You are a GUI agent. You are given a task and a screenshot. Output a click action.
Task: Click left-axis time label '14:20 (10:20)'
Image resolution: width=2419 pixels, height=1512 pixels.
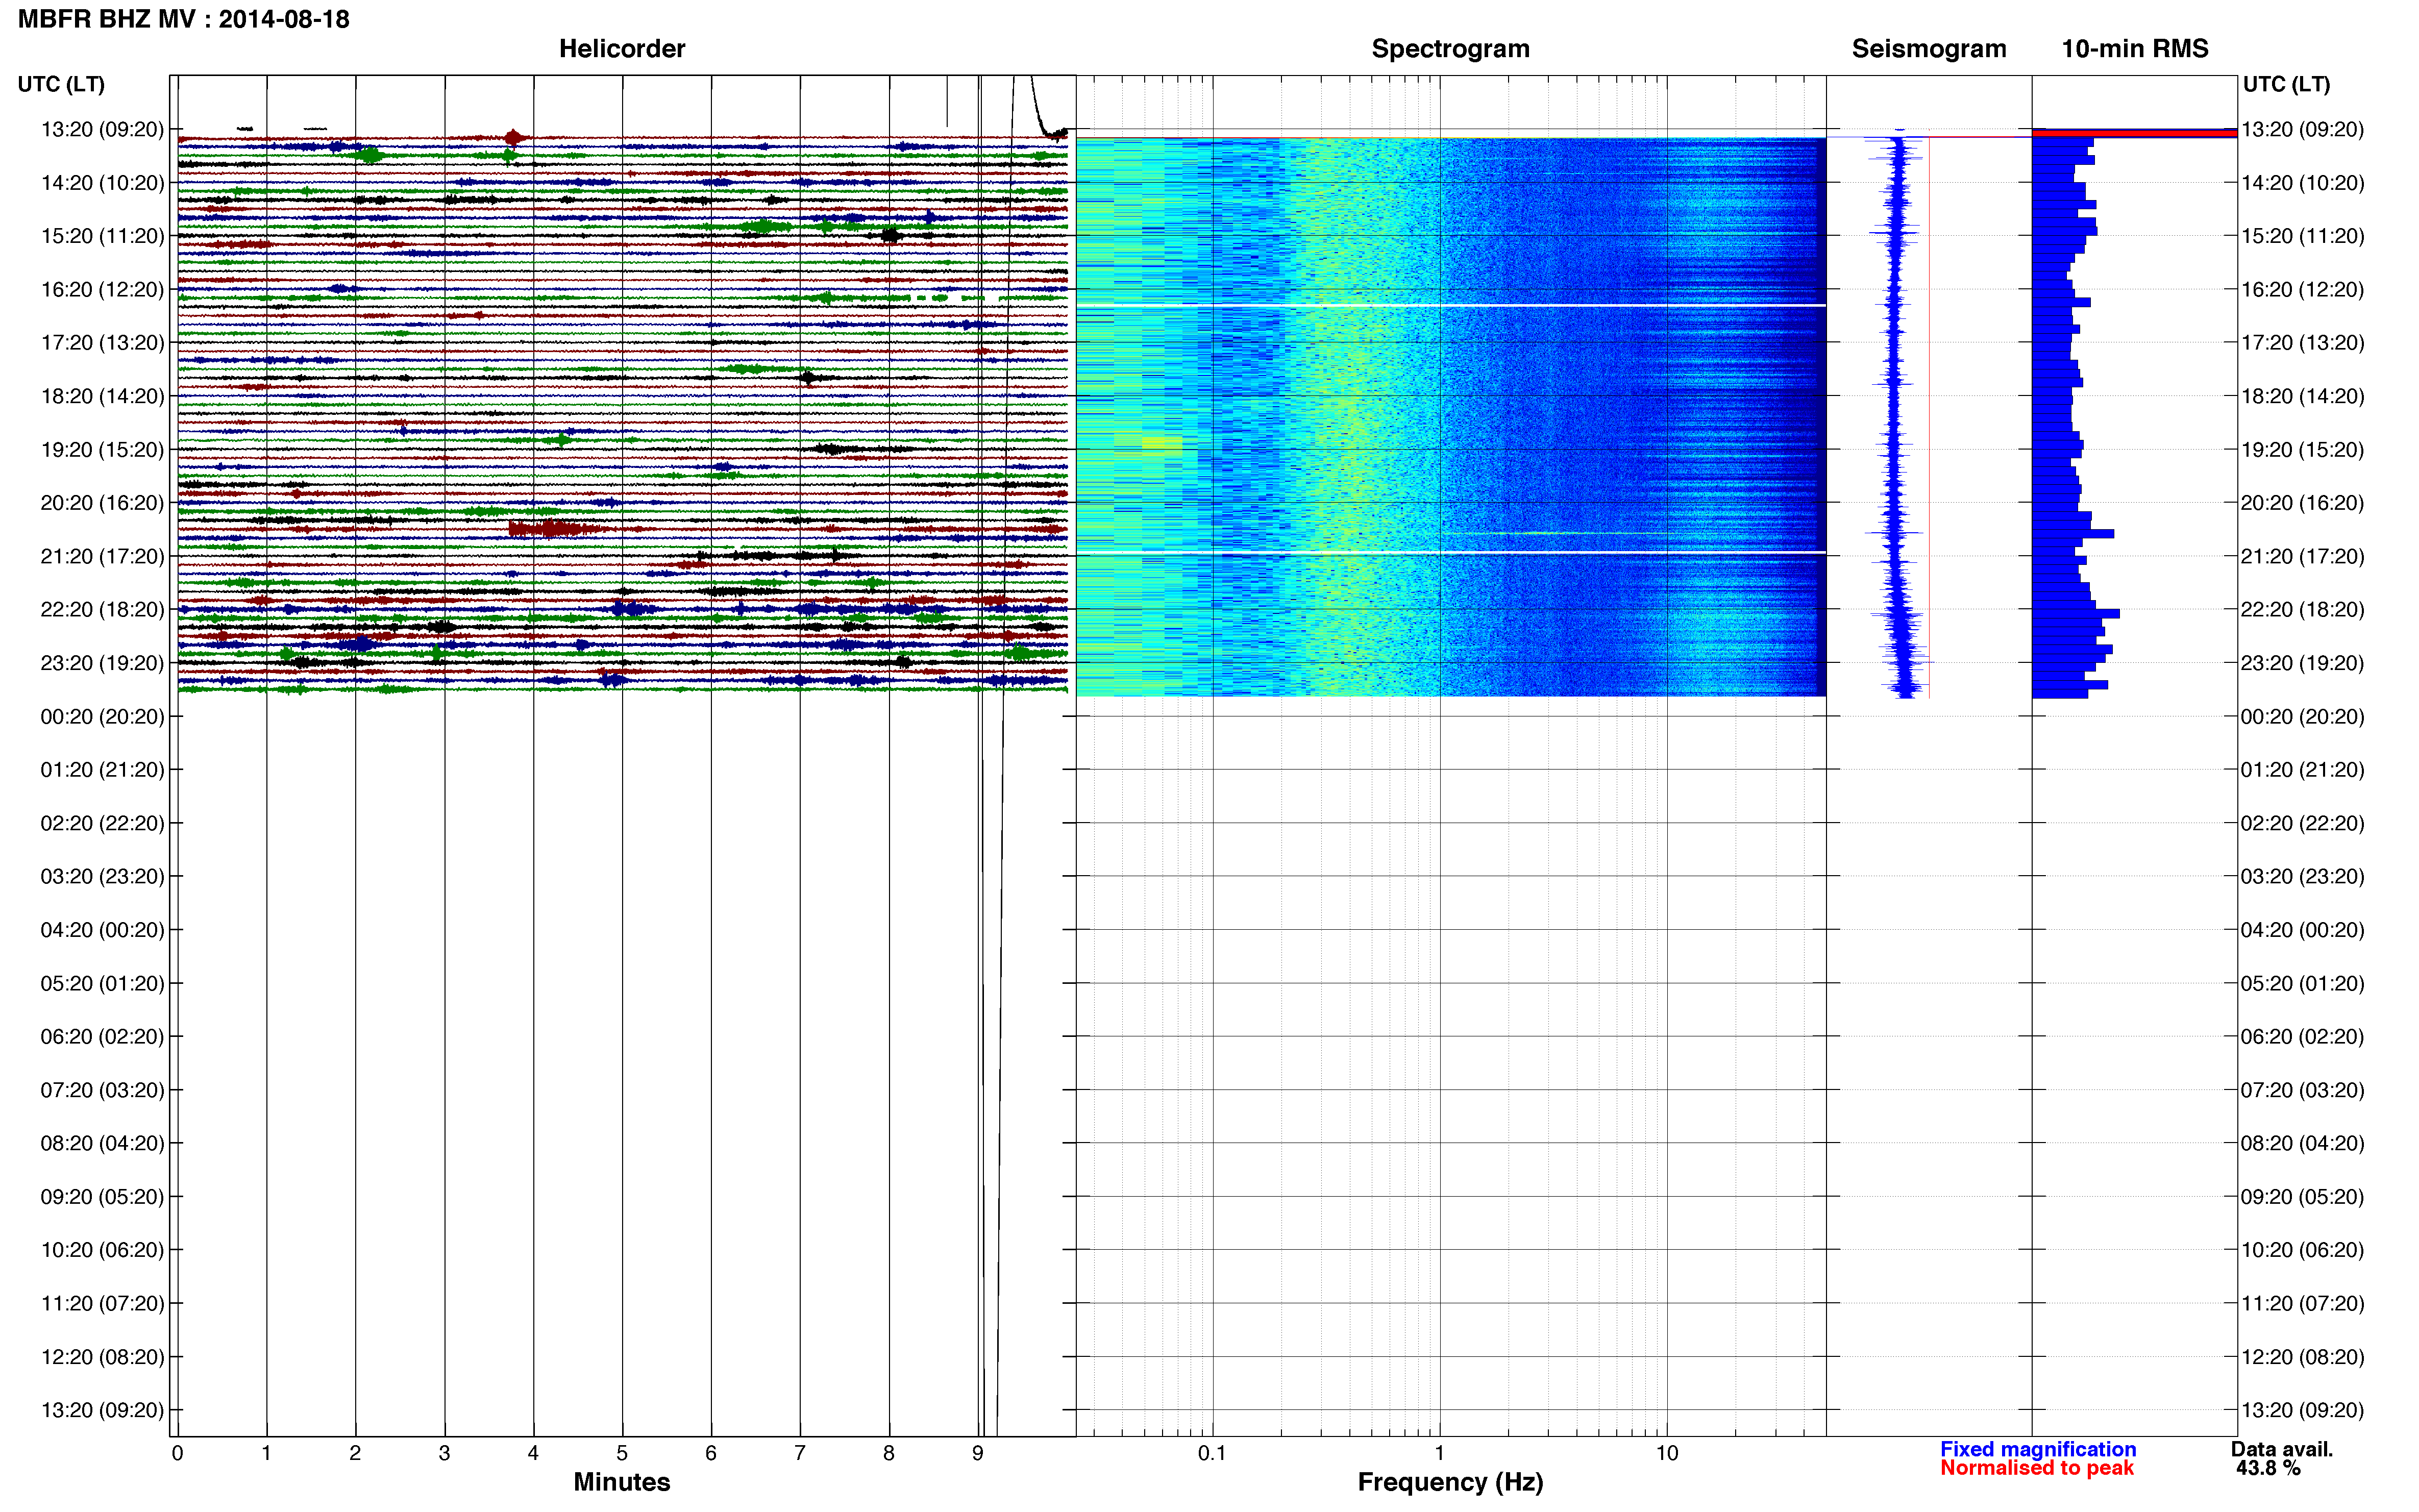pos(102,182)
